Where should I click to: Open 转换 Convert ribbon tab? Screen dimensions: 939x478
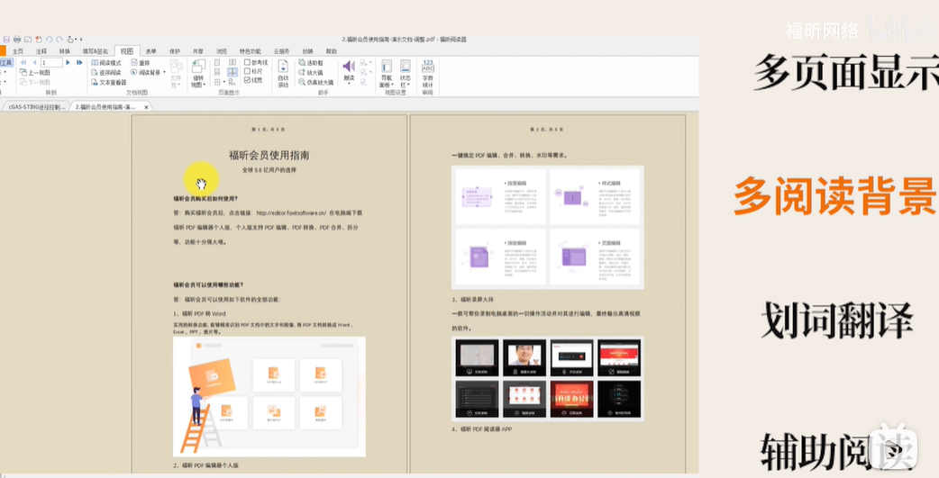pos(65,51)
